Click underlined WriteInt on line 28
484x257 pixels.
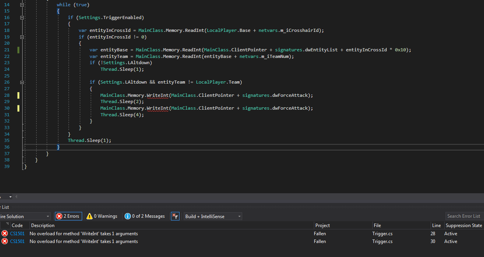tap(157, 95)
